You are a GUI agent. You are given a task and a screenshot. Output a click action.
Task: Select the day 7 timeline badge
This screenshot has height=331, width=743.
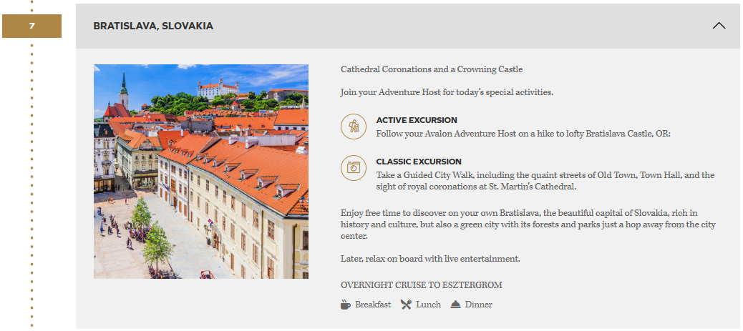tap(31, 26)
